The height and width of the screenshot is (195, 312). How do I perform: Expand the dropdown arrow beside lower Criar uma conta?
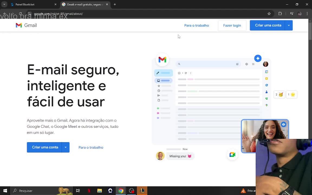(x=66, y=147)
